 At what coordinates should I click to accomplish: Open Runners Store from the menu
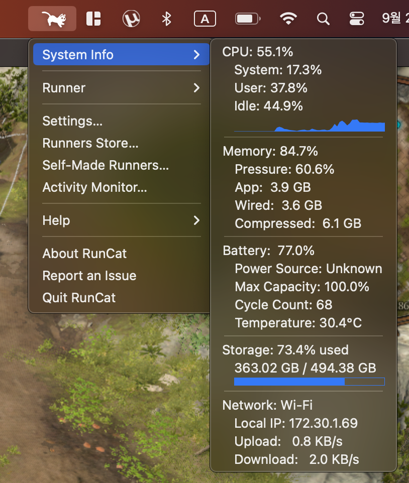[x=90, y=143]
